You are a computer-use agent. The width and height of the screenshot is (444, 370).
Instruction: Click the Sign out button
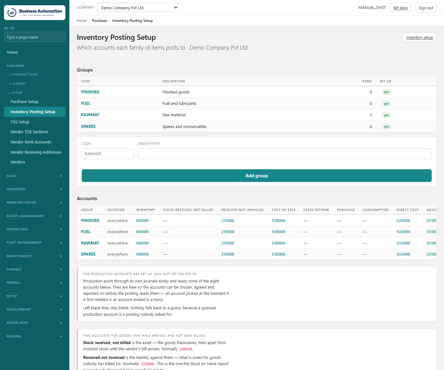(x=426, y=8)
